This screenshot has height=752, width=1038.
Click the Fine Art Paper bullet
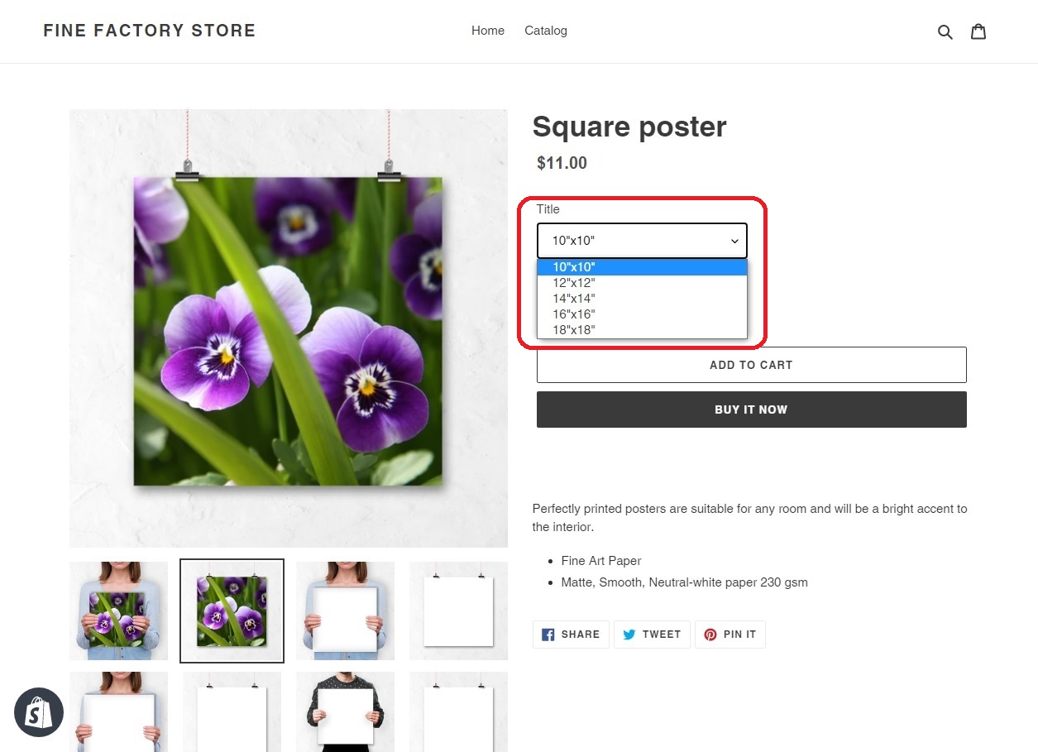601,561
